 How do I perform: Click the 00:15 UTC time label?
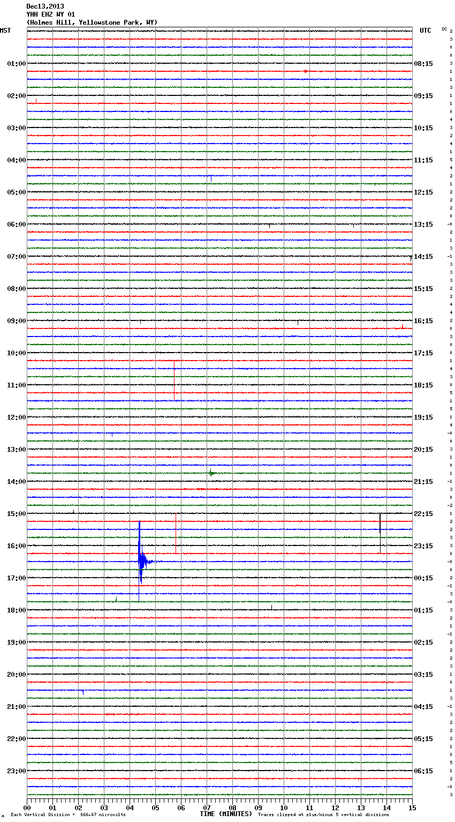(423, 578)
